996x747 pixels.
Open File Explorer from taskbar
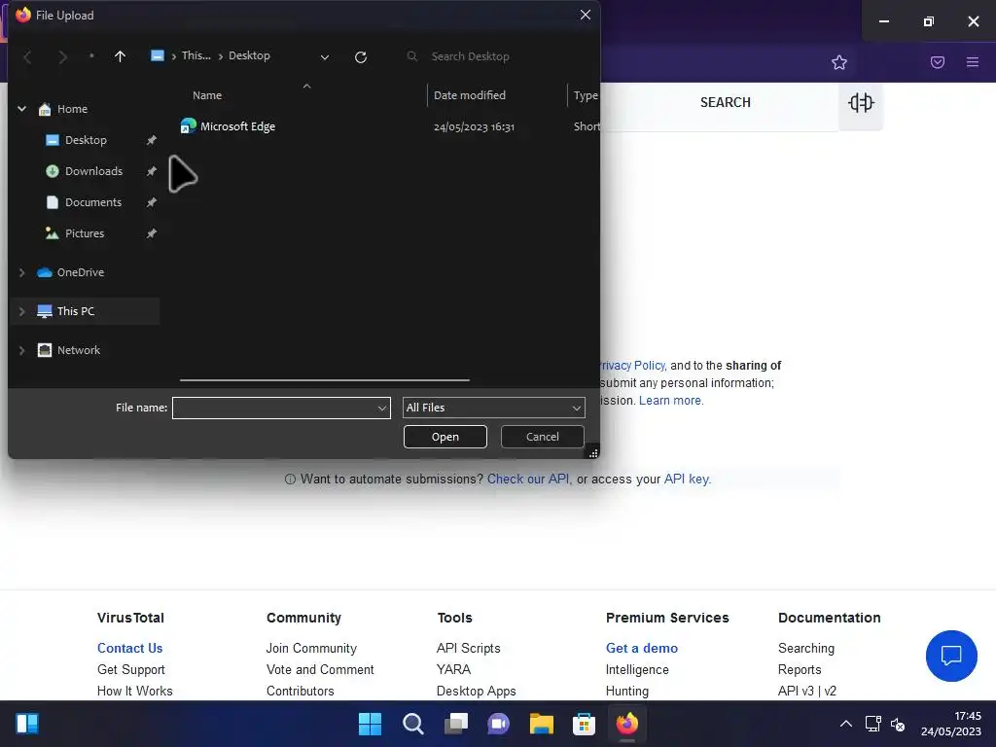541,724
